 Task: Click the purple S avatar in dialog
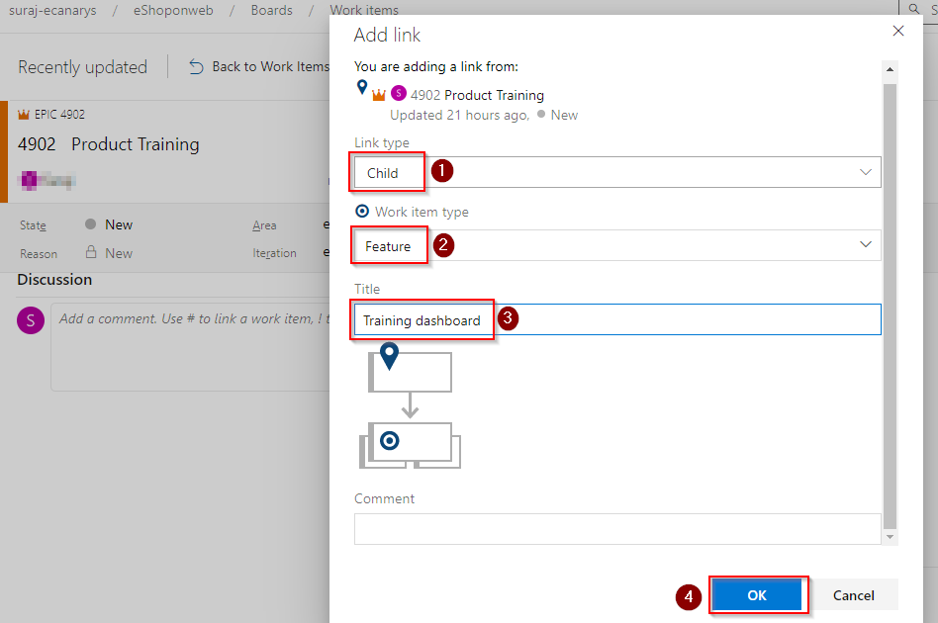pos(399,93)
